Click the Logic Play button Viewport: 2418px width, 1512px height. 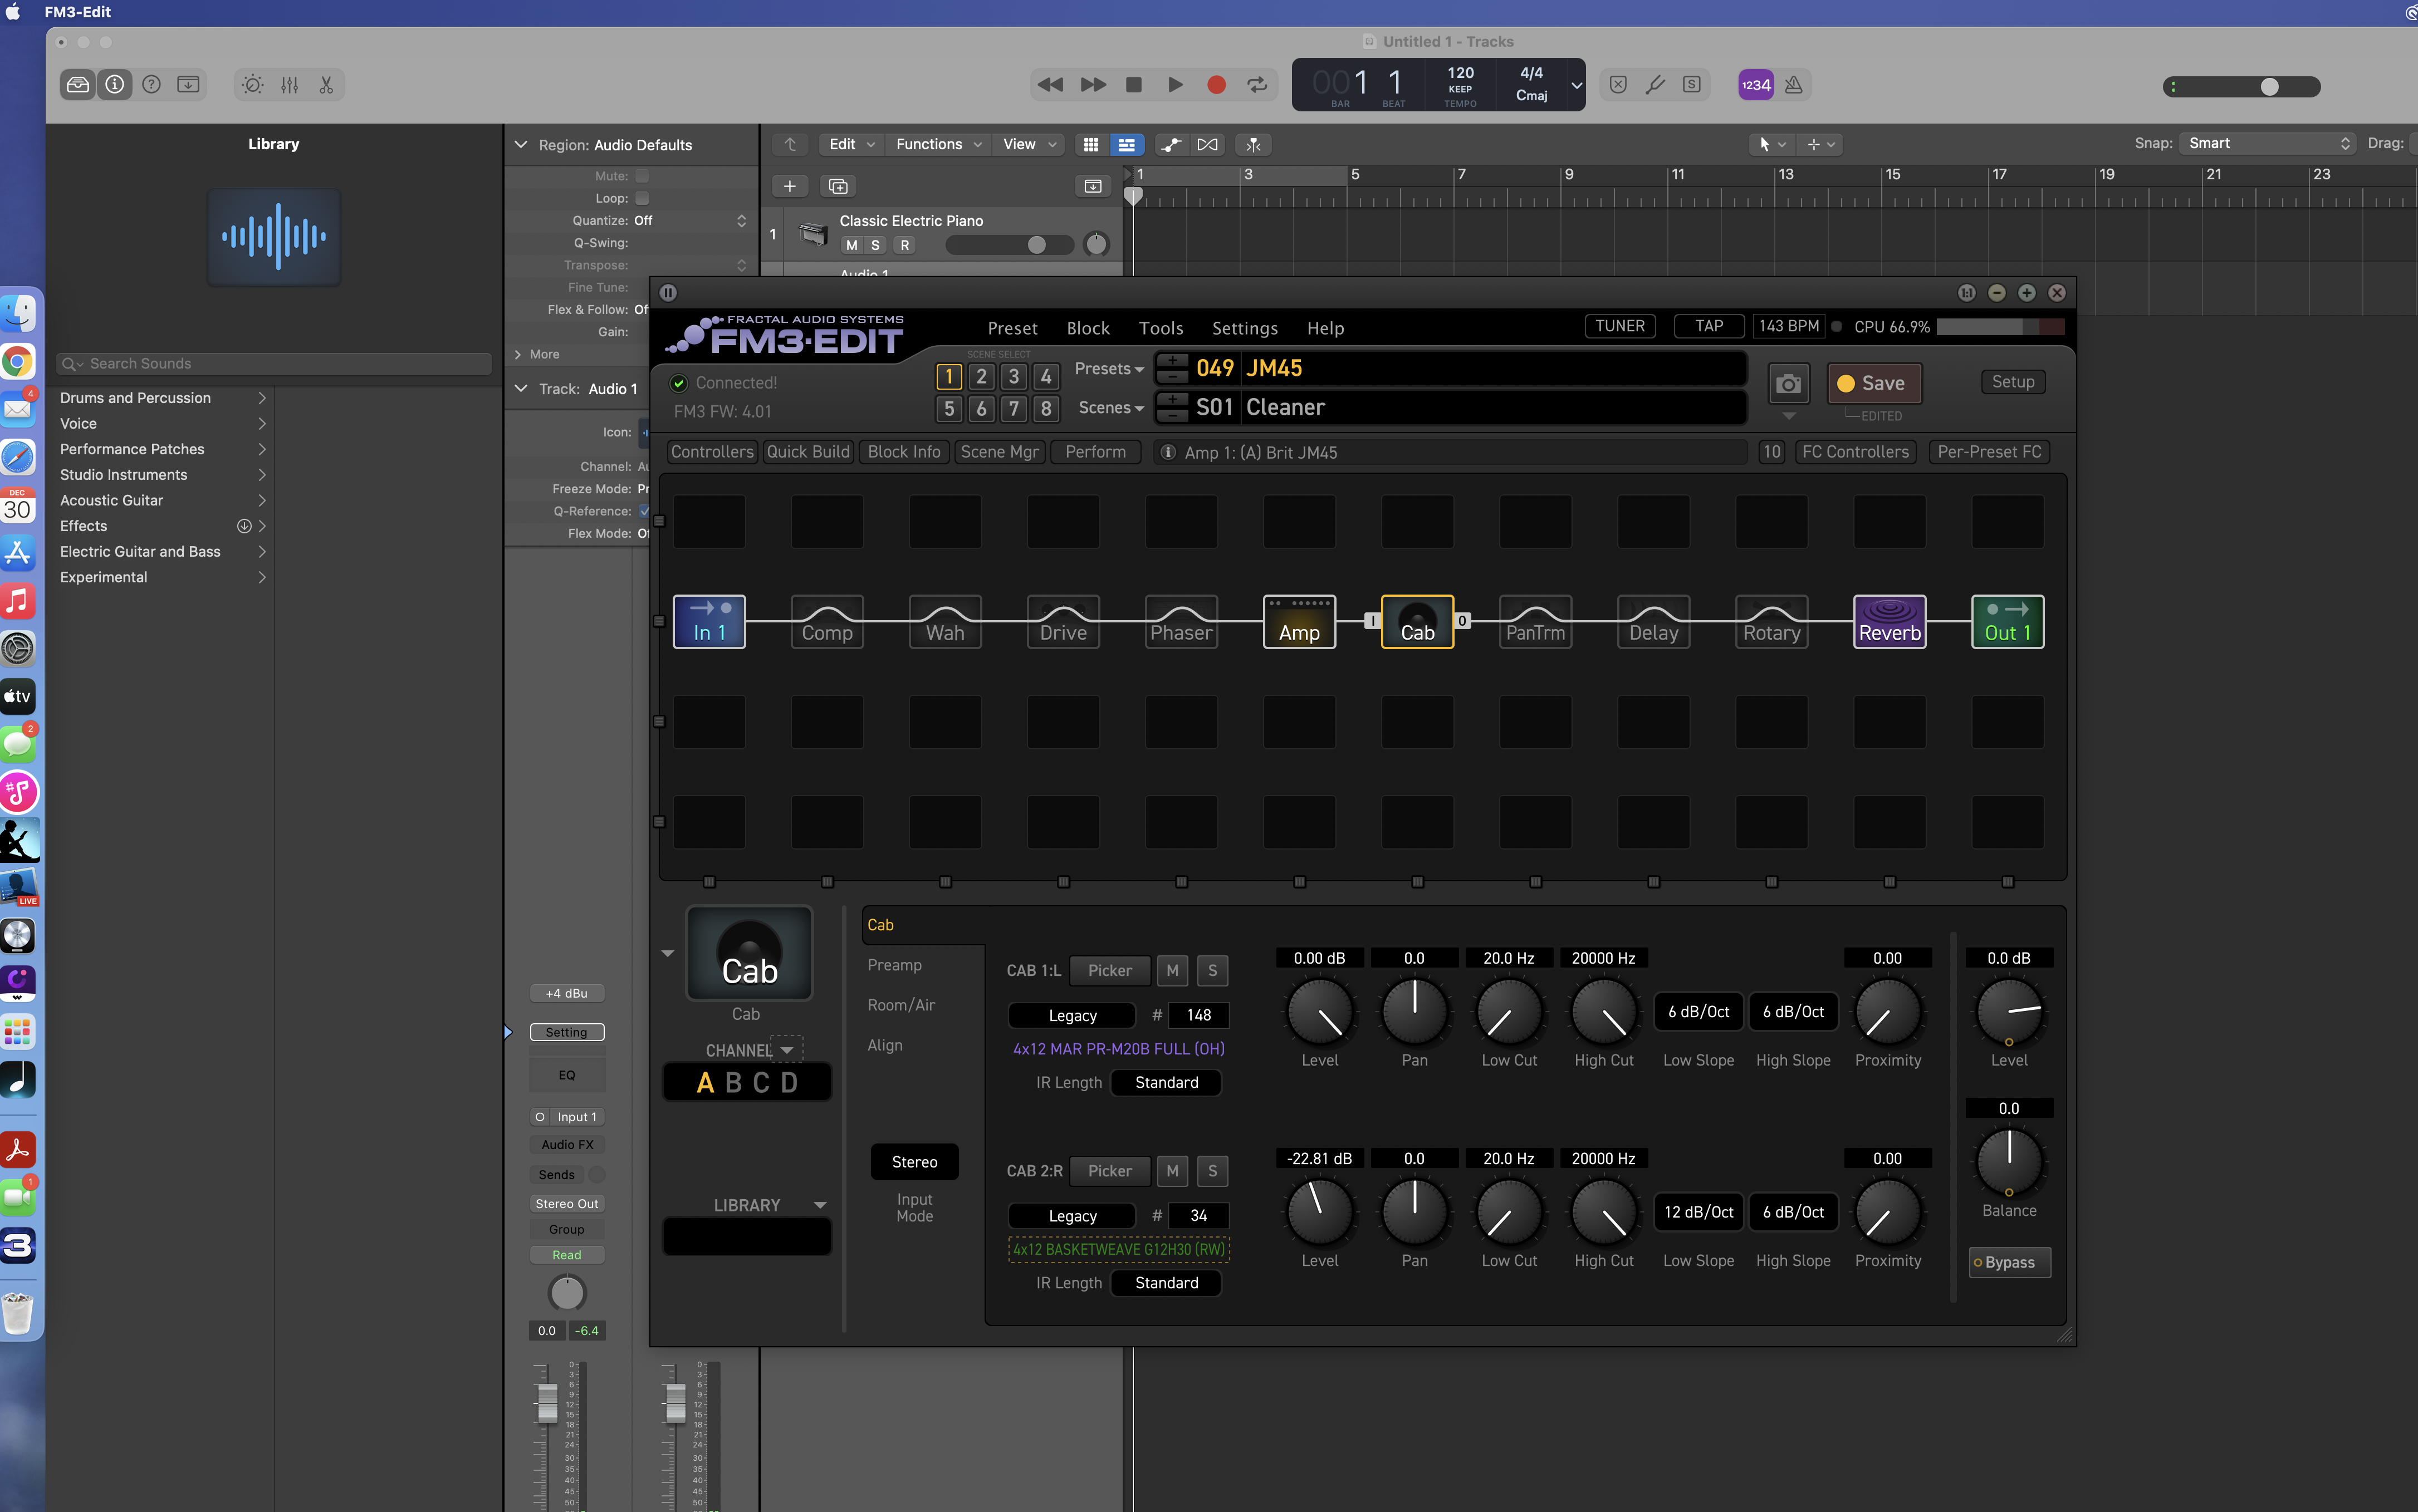1176,85
